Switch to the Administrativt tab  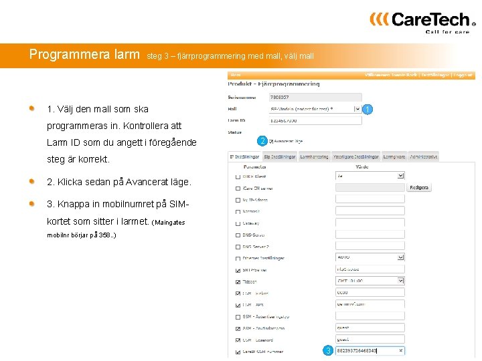click(x=424, y=156)
